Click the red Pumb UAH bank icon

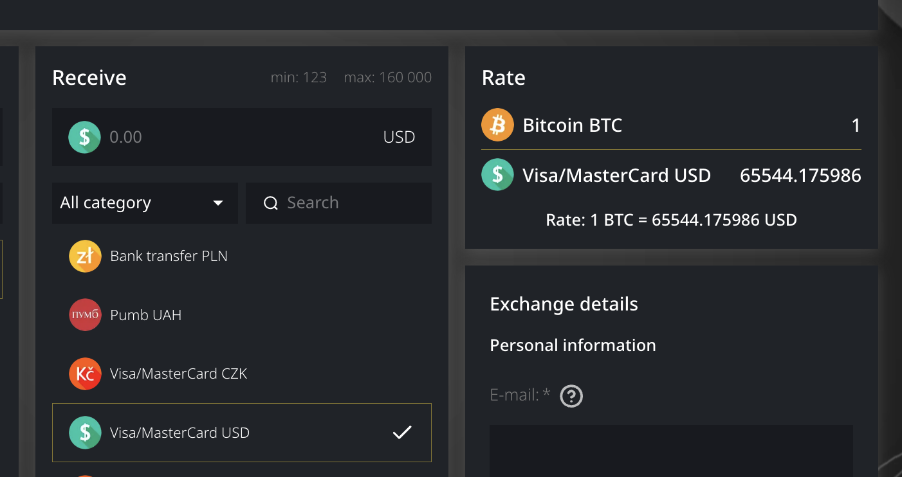85,315
